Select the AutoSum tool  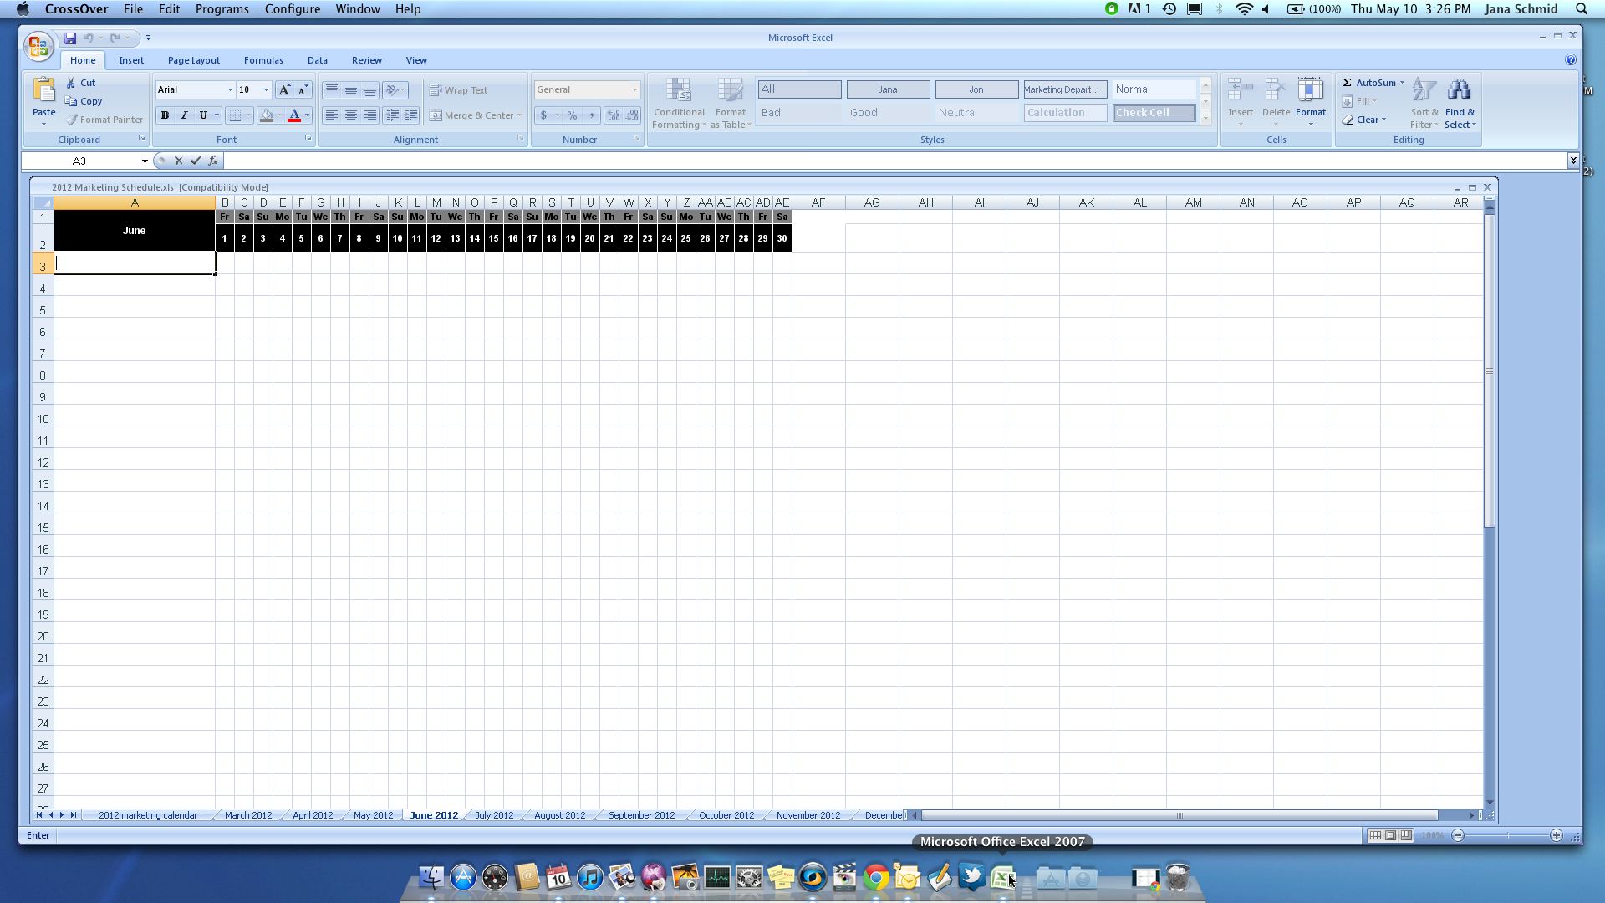coord(1371,83)
